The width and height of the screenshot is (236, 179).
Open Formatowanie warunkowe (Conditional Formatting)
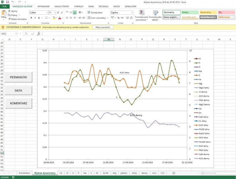tap(141, 14)
